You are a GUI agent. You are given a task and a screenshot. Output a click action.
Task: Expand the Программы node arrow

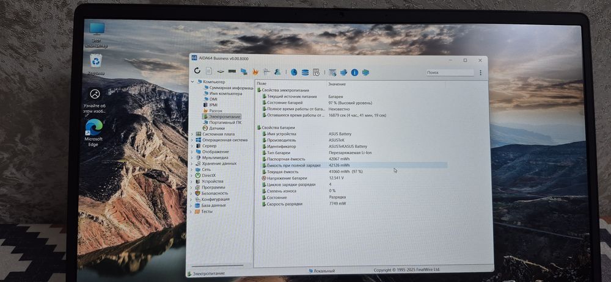(x=191, y=187)
